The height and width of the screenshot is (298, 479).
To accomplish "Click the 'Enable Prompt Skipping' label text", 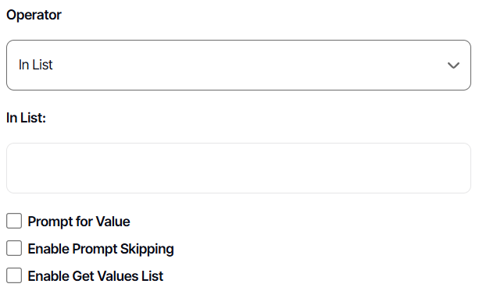I will pos(101,249).
